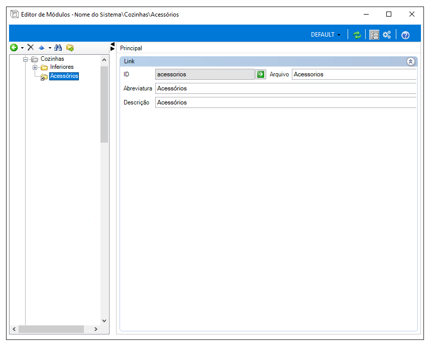
Task: Close the Editor de Módulos window
Action: pyautogui.click(x=412, y=14)
